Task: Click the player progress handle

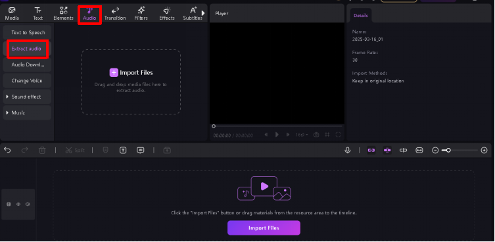Action: [x=214, y=126]
